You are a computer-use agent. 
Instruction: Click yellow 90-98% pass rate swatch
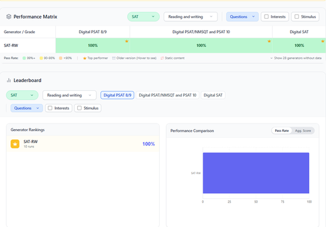click(x=41, y=58)
